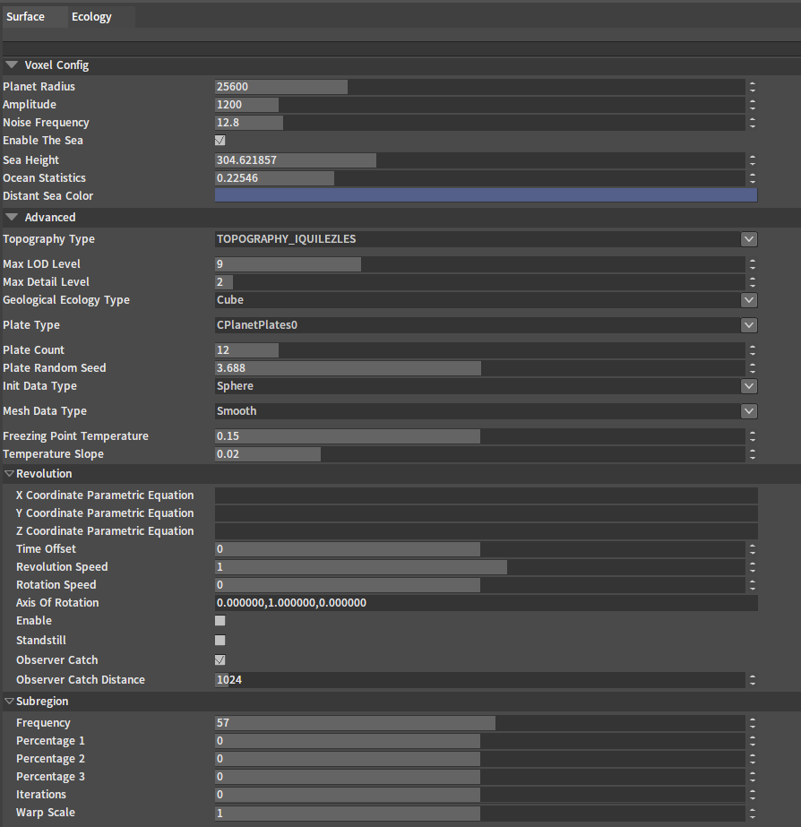
Task: Check the Enable checkbox under Revolution
Action: pyautogui.click(x=220, y=621)
